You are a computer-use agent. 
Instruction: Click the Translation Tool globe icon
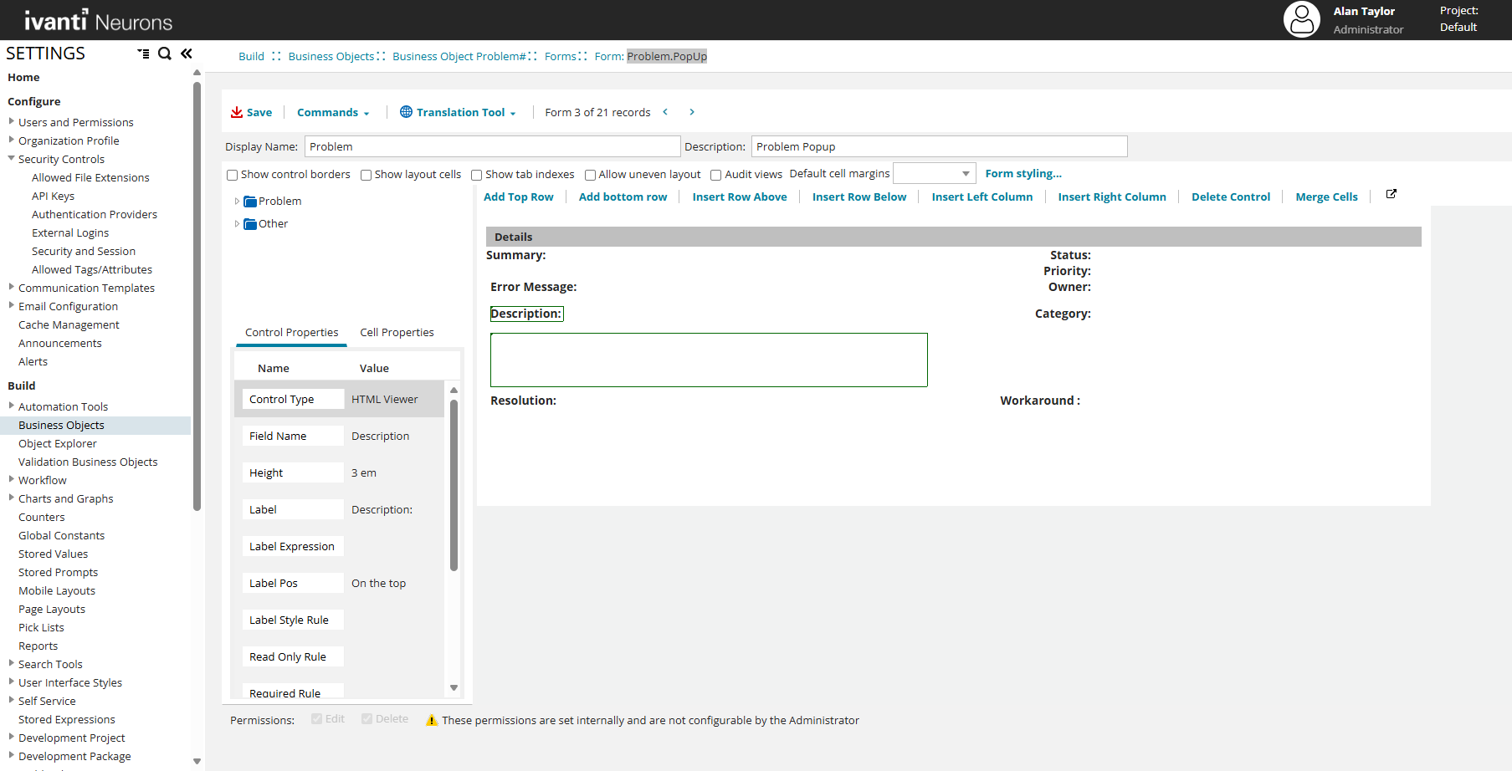coord(406,112)
